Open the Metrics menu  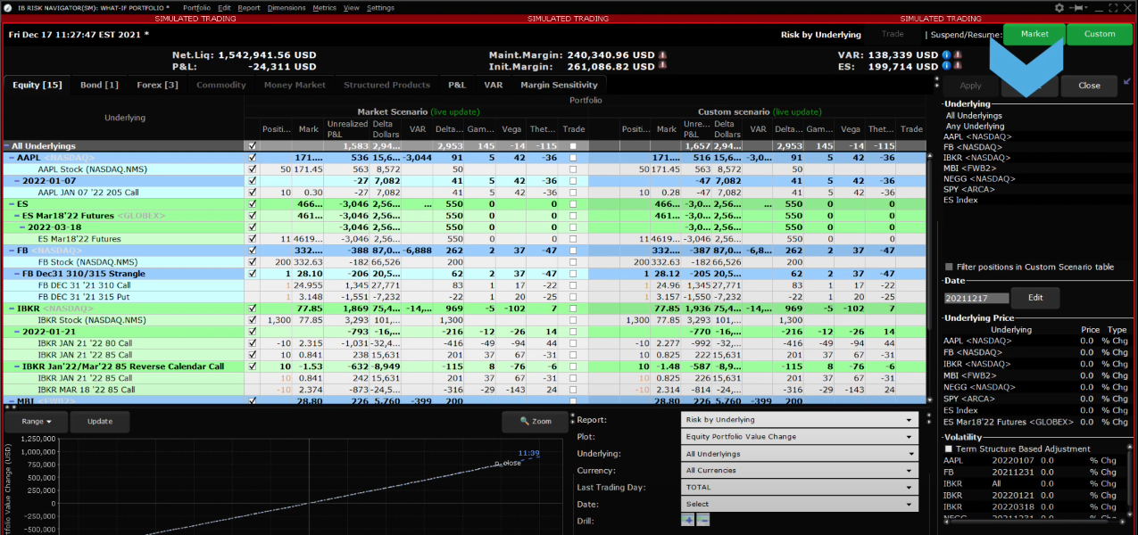coord(324,7)
